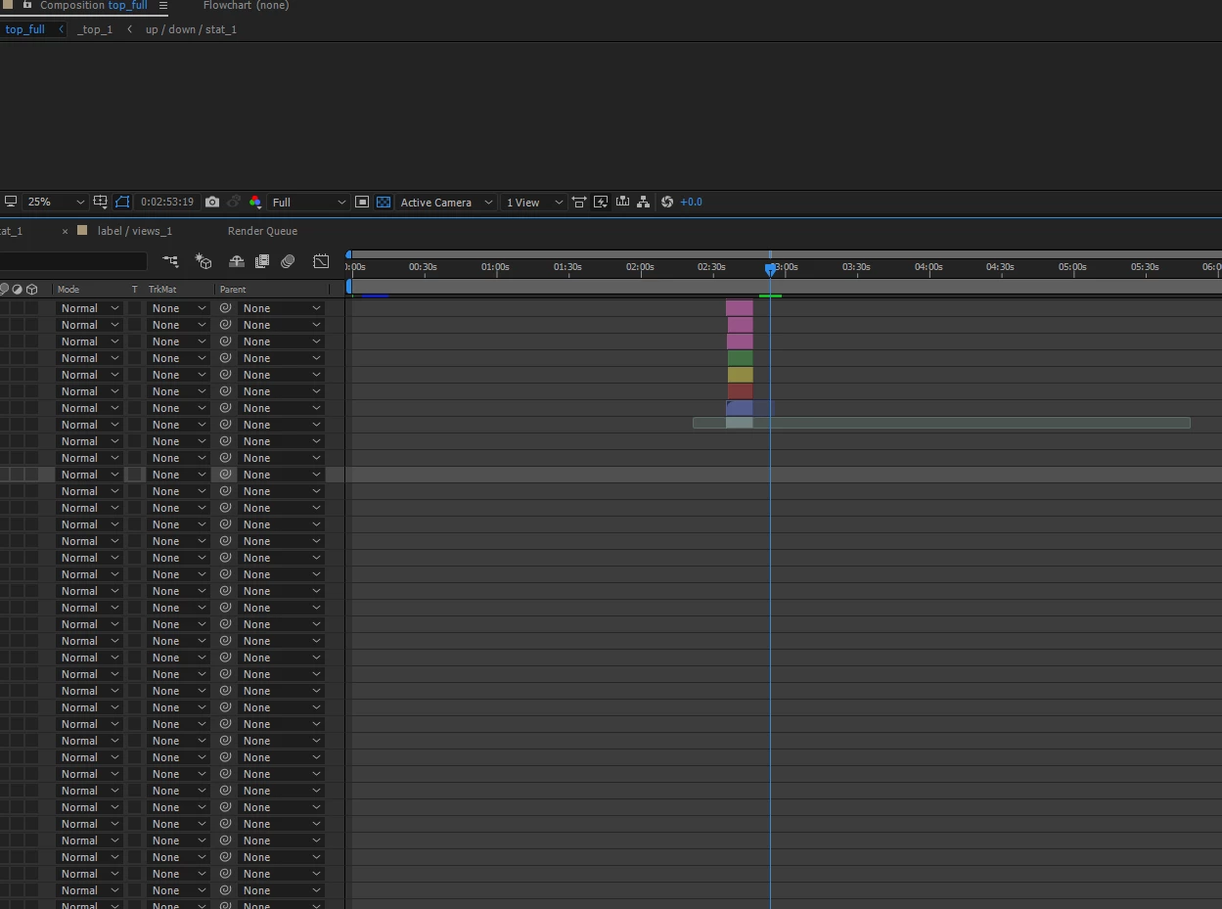Enable the timeline Motion Blur icon
The height and width of the screenshot is (909, 1222).
288,261
